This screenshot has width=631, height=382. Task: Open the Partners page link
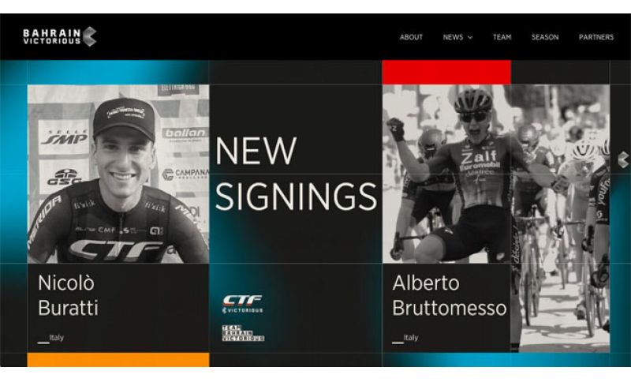tap(596, 37)
